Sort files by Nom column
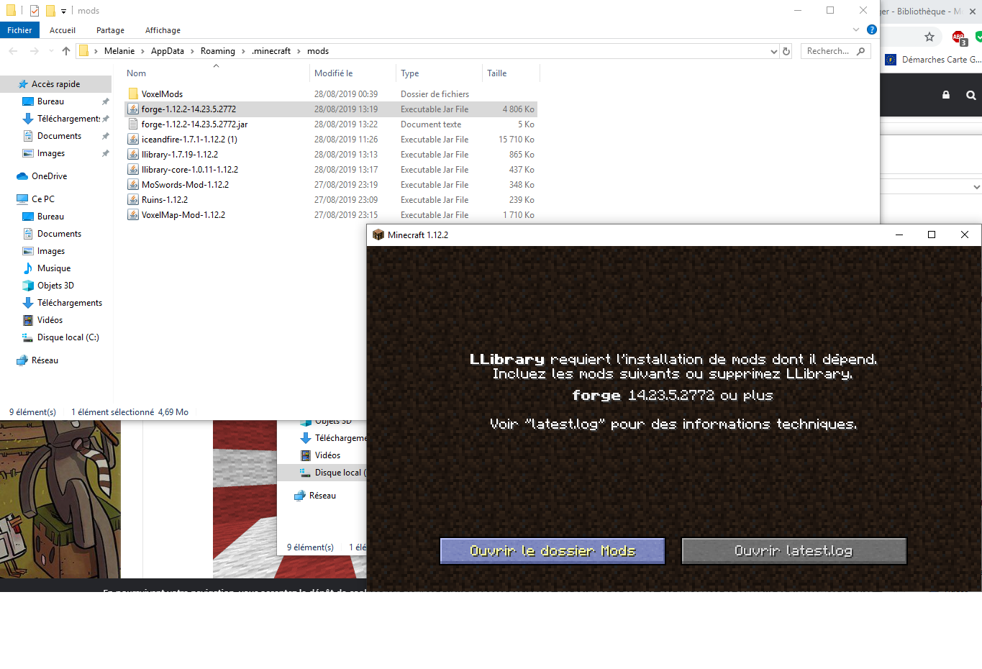Screen dimensions: 982x669 [136, 73]
